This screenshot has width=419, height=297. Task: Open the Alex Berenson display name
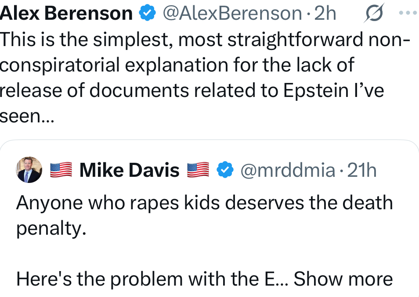pyautogui.click(x=66, y=14)
